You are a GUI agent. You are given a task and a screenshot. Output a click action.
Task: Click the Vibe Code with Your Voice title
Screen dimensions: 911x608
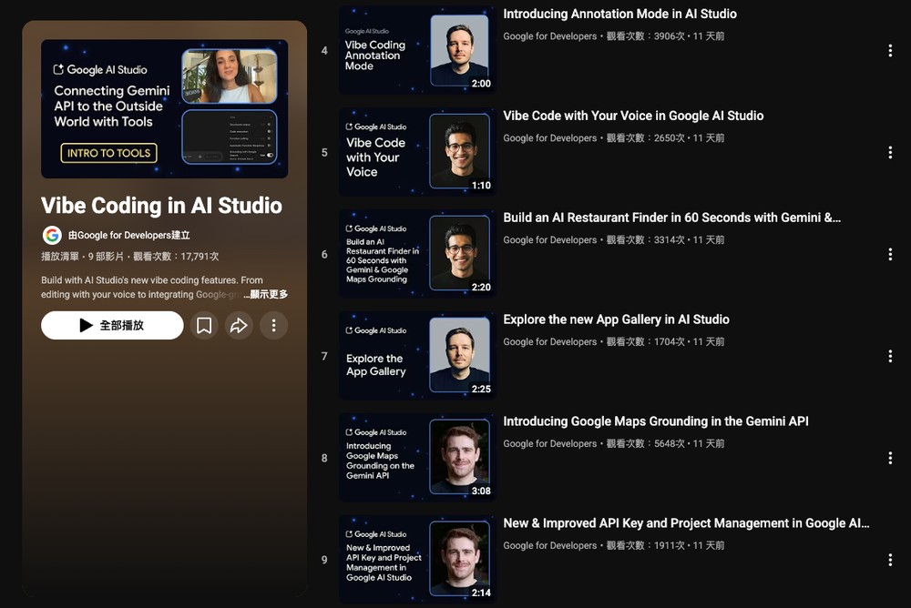pos(631,116)
